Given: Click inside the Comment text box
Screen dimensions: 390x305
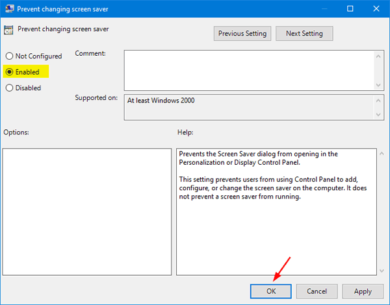Looking at the screenshot, I should point(249,70).
